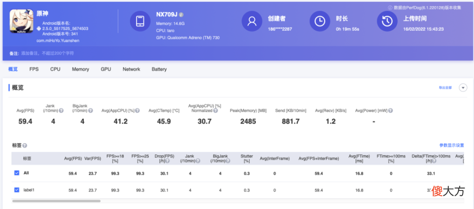Open help icon next to BigJank (/10min) summary
Image resolution: width=474 pixels, height=209 pixels.
click(x=91, y=111)
